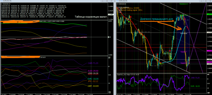Click the chart shift triangle marker atop the EURCAD chart
This screenshot has width=212, height=95.
[x=190, y=3]
